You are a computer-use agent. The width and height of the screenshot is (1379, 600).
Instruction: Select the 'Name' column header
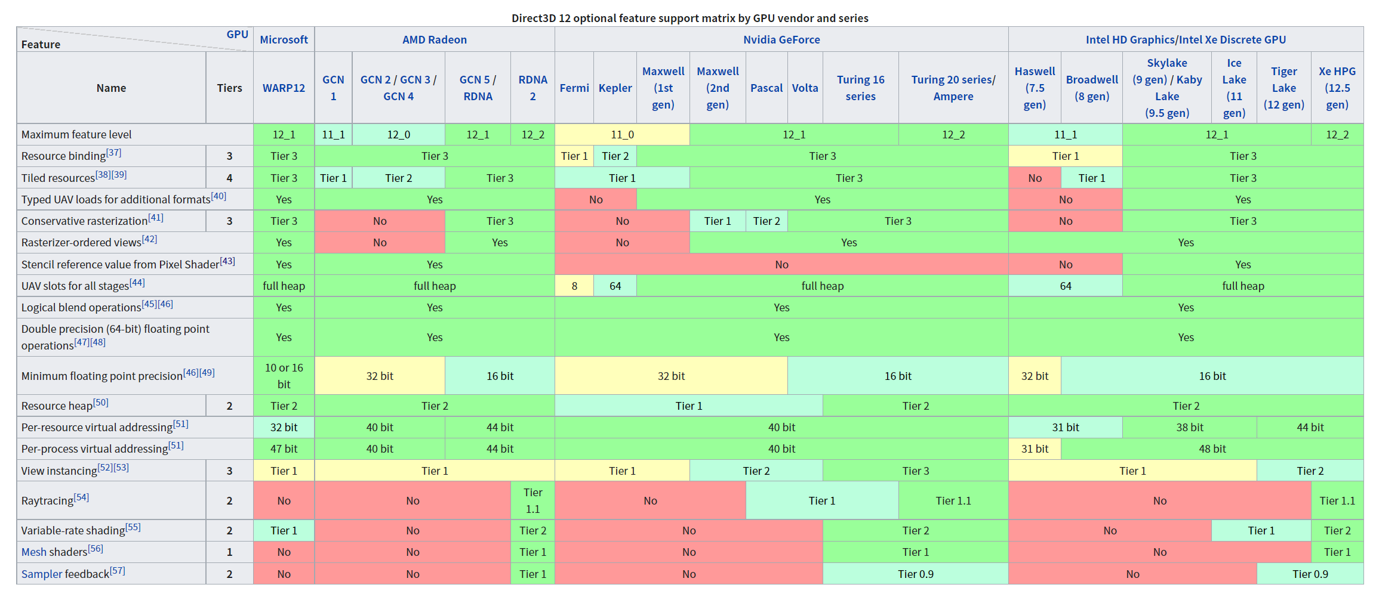[x=111, y=88]
